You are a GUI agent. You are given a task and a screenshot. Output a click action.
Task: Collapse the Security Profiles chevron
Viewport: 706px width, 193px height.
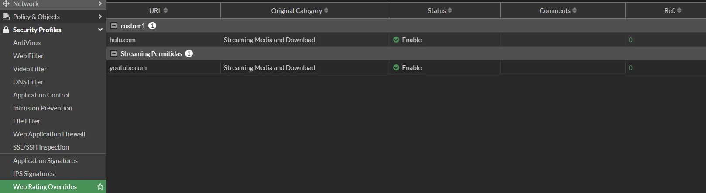click(100, 30)
